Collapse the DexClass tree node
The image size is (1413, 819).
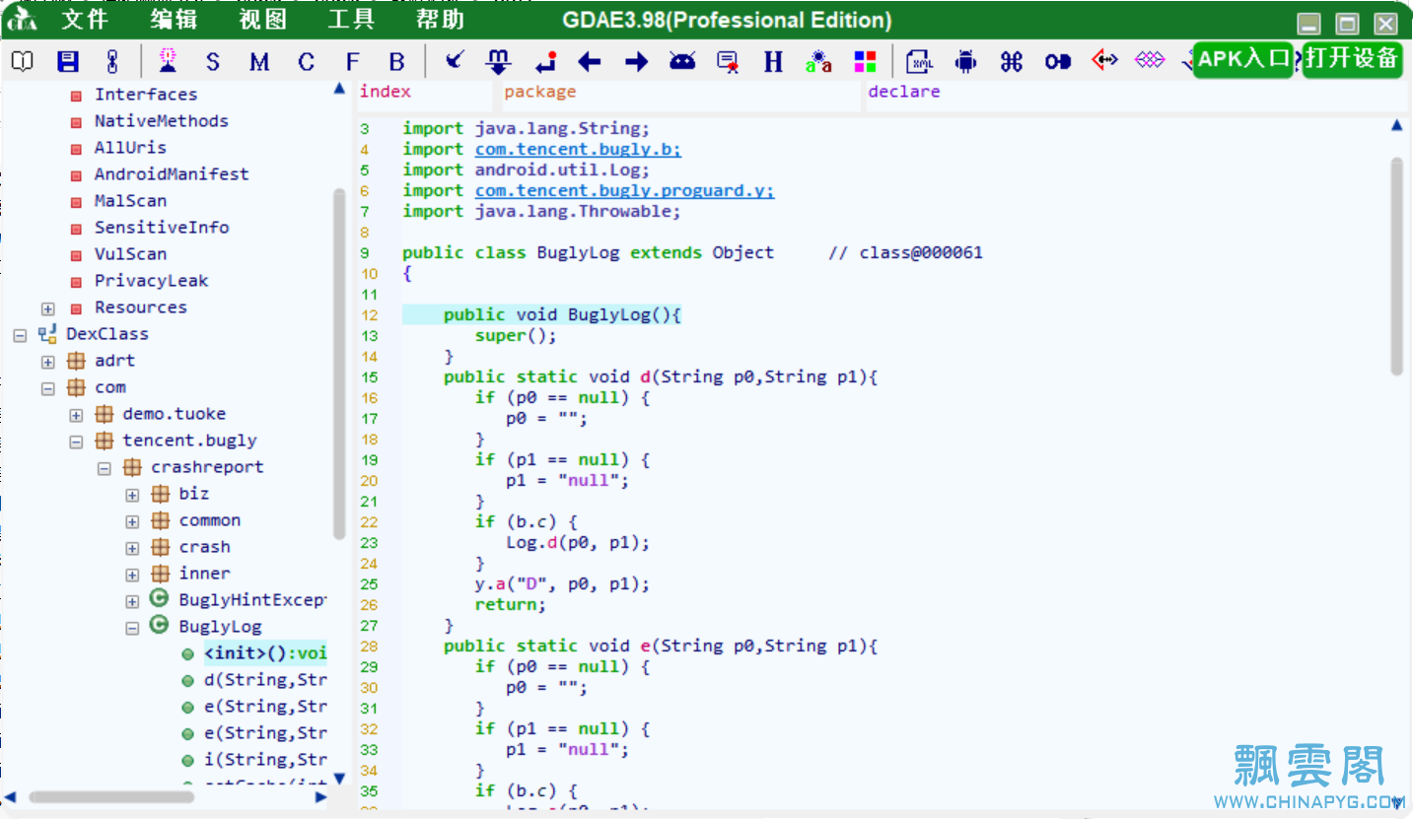click(20, 335)
